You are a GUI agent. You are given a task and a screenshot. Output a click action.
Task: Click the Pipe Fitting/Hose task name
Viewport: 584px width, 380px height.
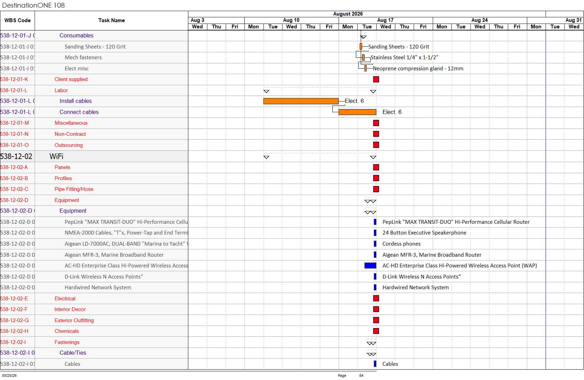click(x=74, y=189)
